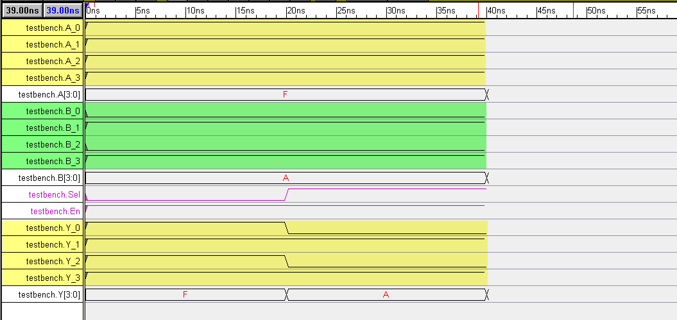Click the 35ns mark on time ruler
677x320 pixels.
pyautogui.click(x=445, y=11)
